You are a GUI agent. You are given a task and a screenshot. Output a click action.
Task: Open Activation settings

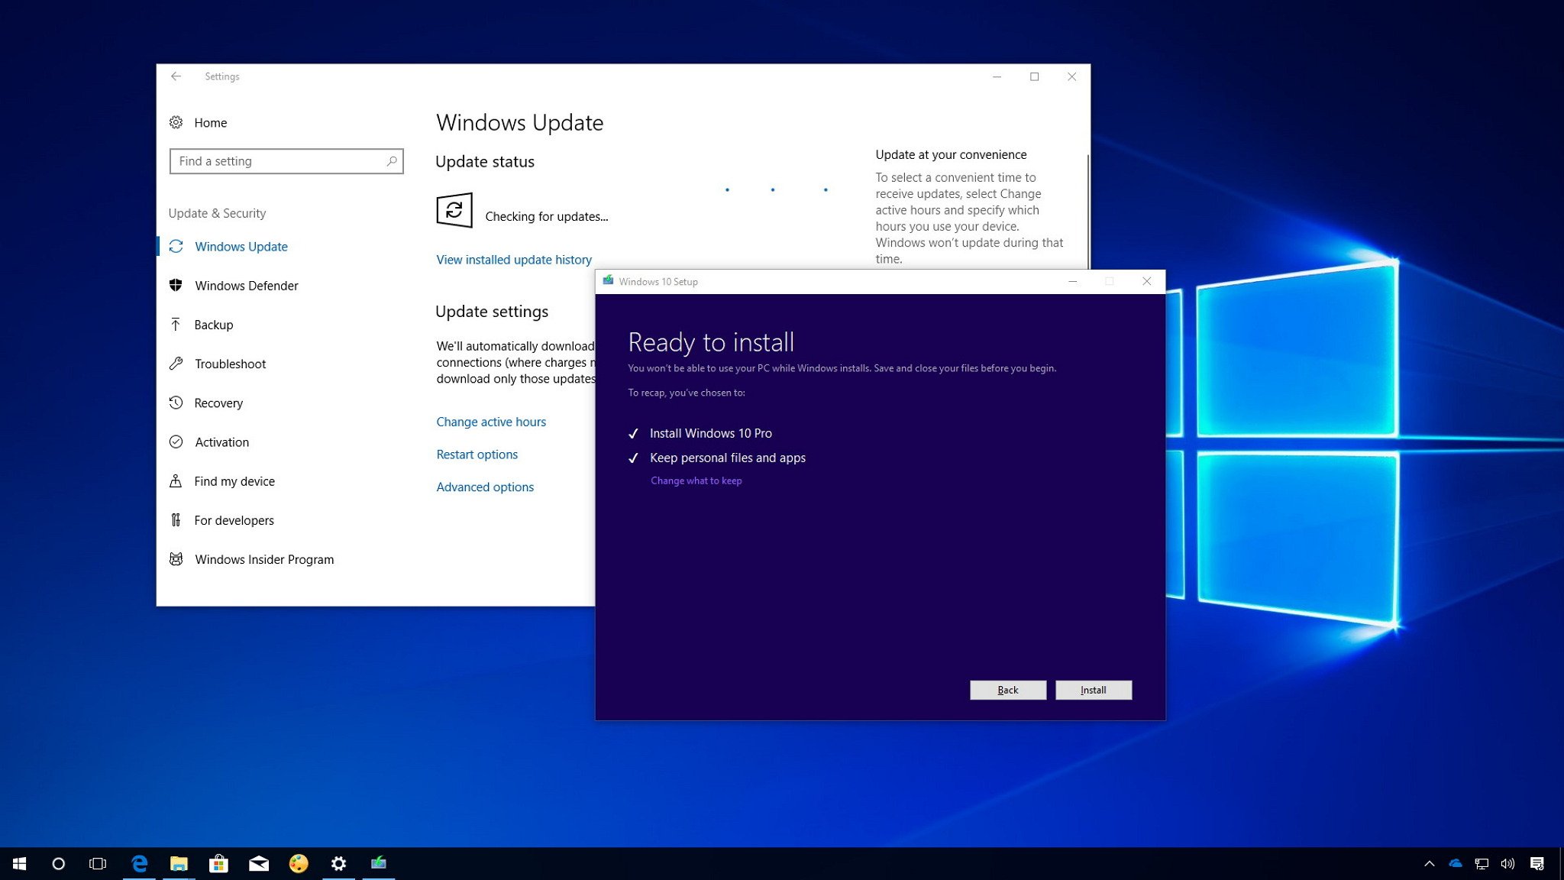[x=221, y=442]
